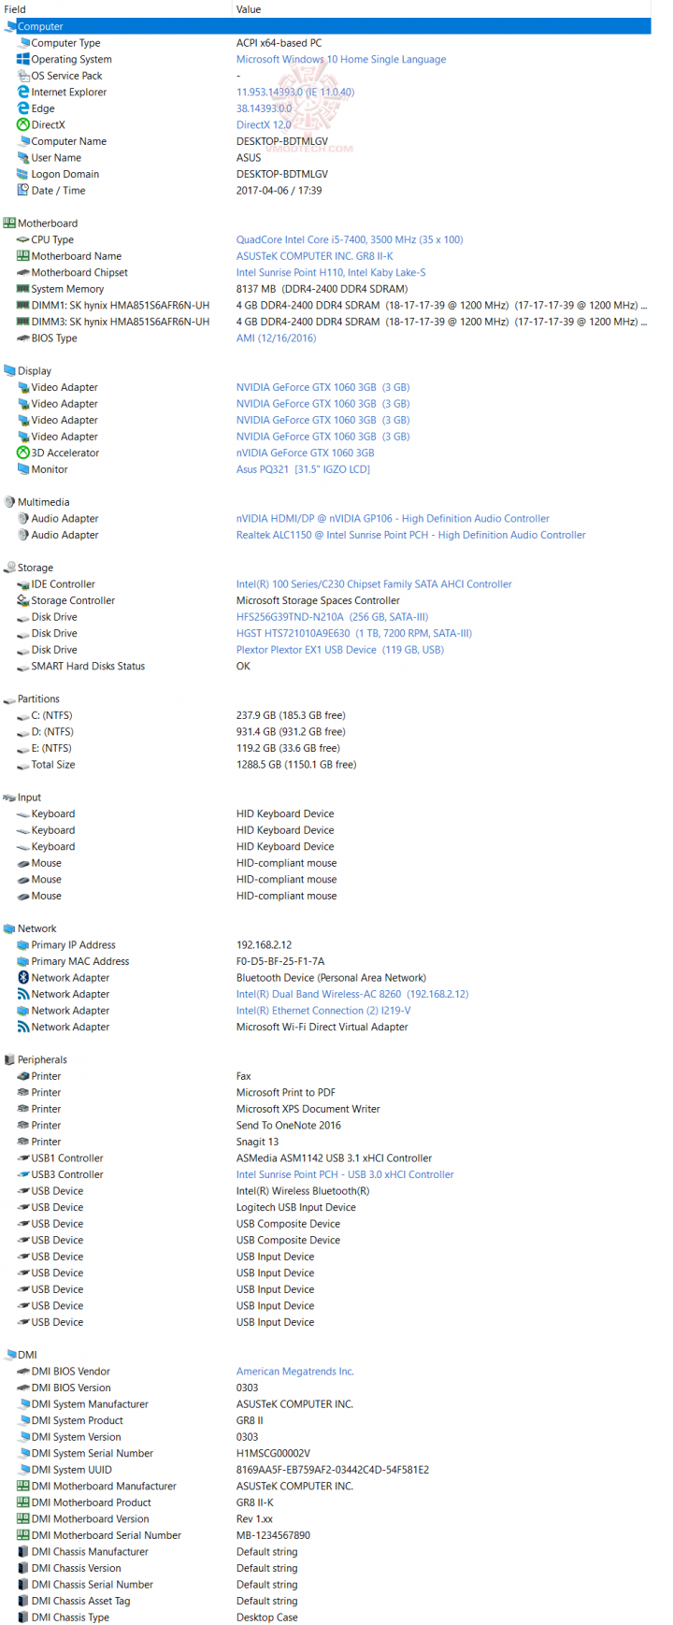Image resolution: width=673 pixels, height=1625 pixels.
Task: Click the Fax printer icon
Action: coord(23,1076)
